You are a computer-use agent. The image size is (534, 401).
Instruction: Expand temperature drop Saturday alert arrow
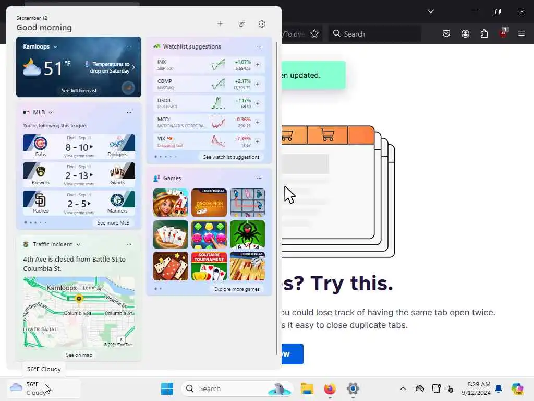tap(133, 67)
